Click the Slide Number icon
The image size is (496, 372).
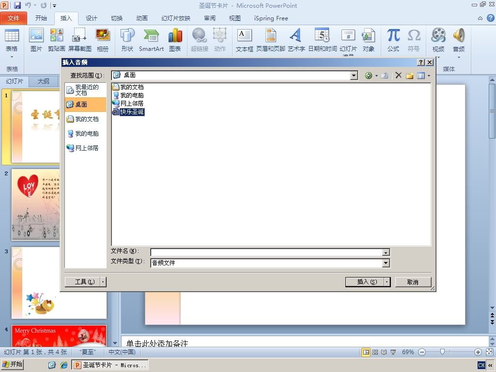pyautogui.click(x=348, y=35)
